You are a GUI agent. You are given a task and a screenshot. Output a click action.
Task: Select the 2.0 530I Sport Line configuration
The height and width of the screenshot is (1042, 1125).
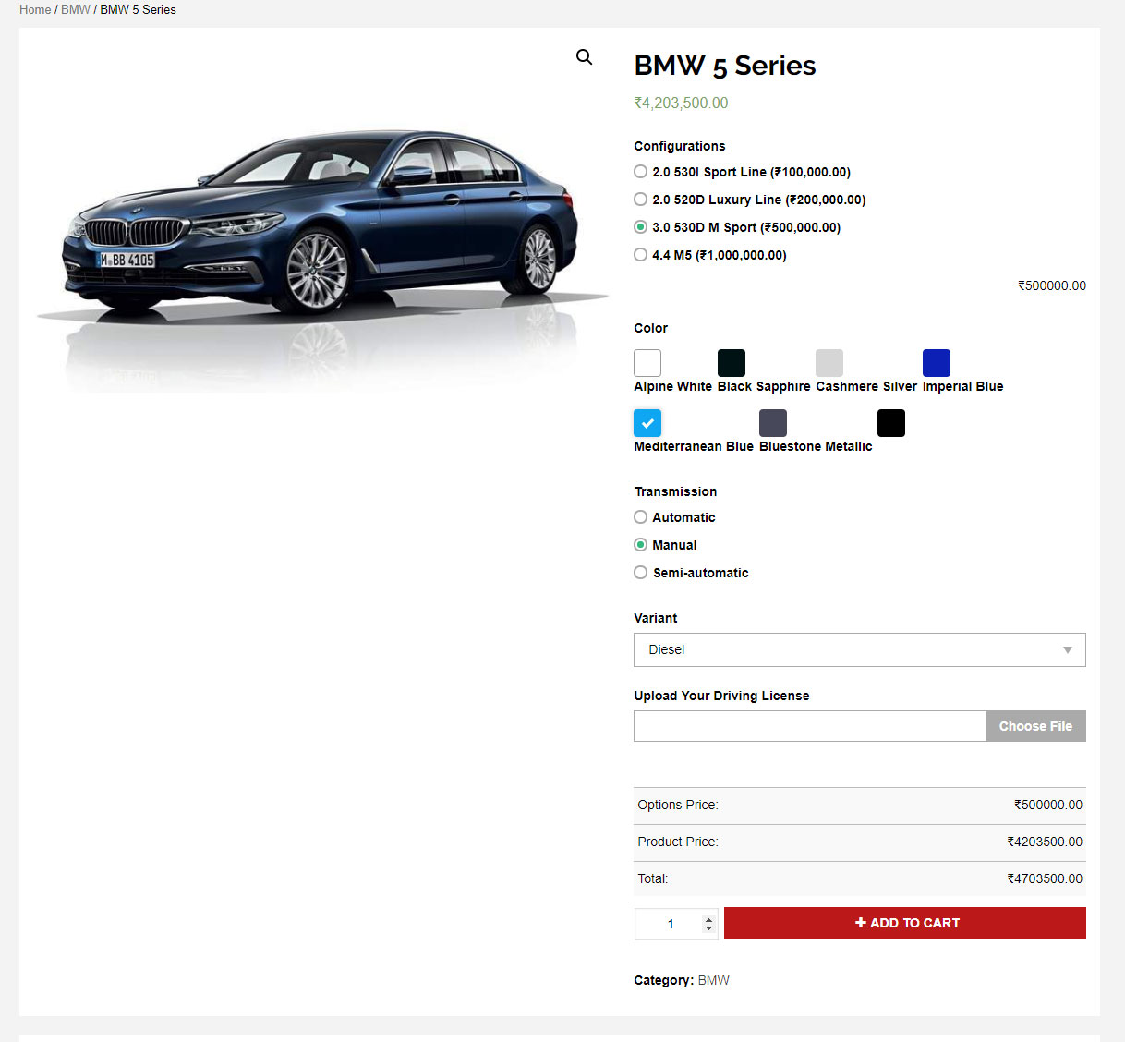tap(640, 172)
